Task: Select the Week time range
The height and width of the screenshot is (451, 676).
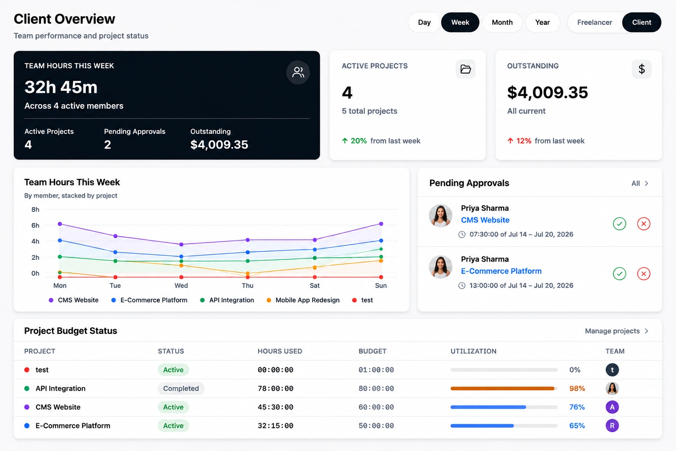Action: [x=460, y=22]
